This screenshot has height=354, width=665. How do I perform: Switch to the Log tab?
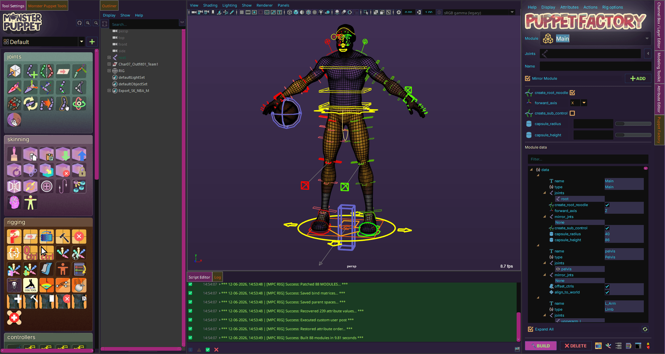point(217,277)
